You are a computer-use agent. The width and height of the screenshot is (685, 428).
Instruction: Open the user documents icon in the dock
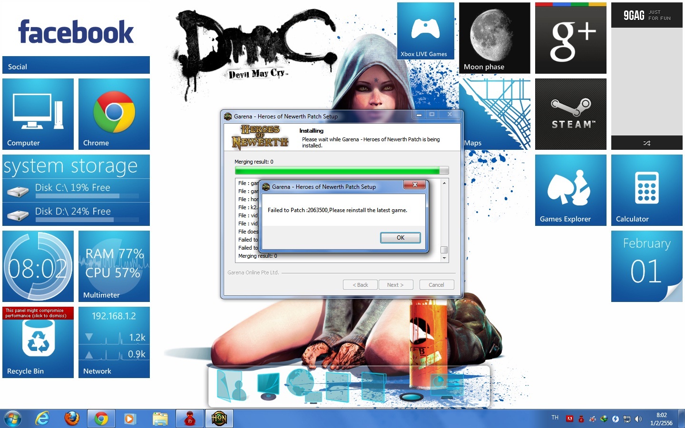click(232, 386)
